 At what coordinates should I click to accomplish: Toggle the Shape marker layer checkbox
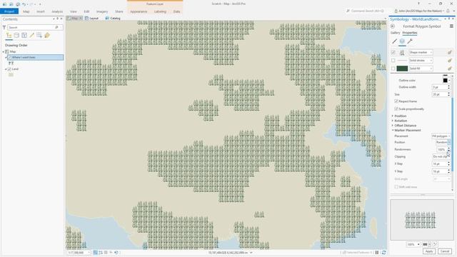(393, 52)
